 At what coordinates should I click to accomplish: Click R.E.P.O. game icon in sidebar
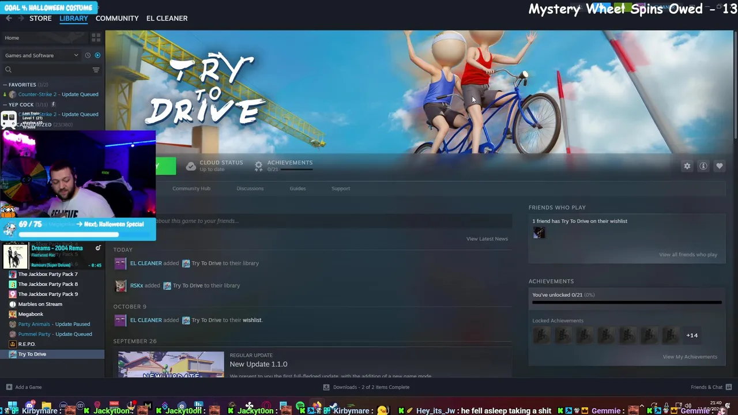click(x=13, y=344)
